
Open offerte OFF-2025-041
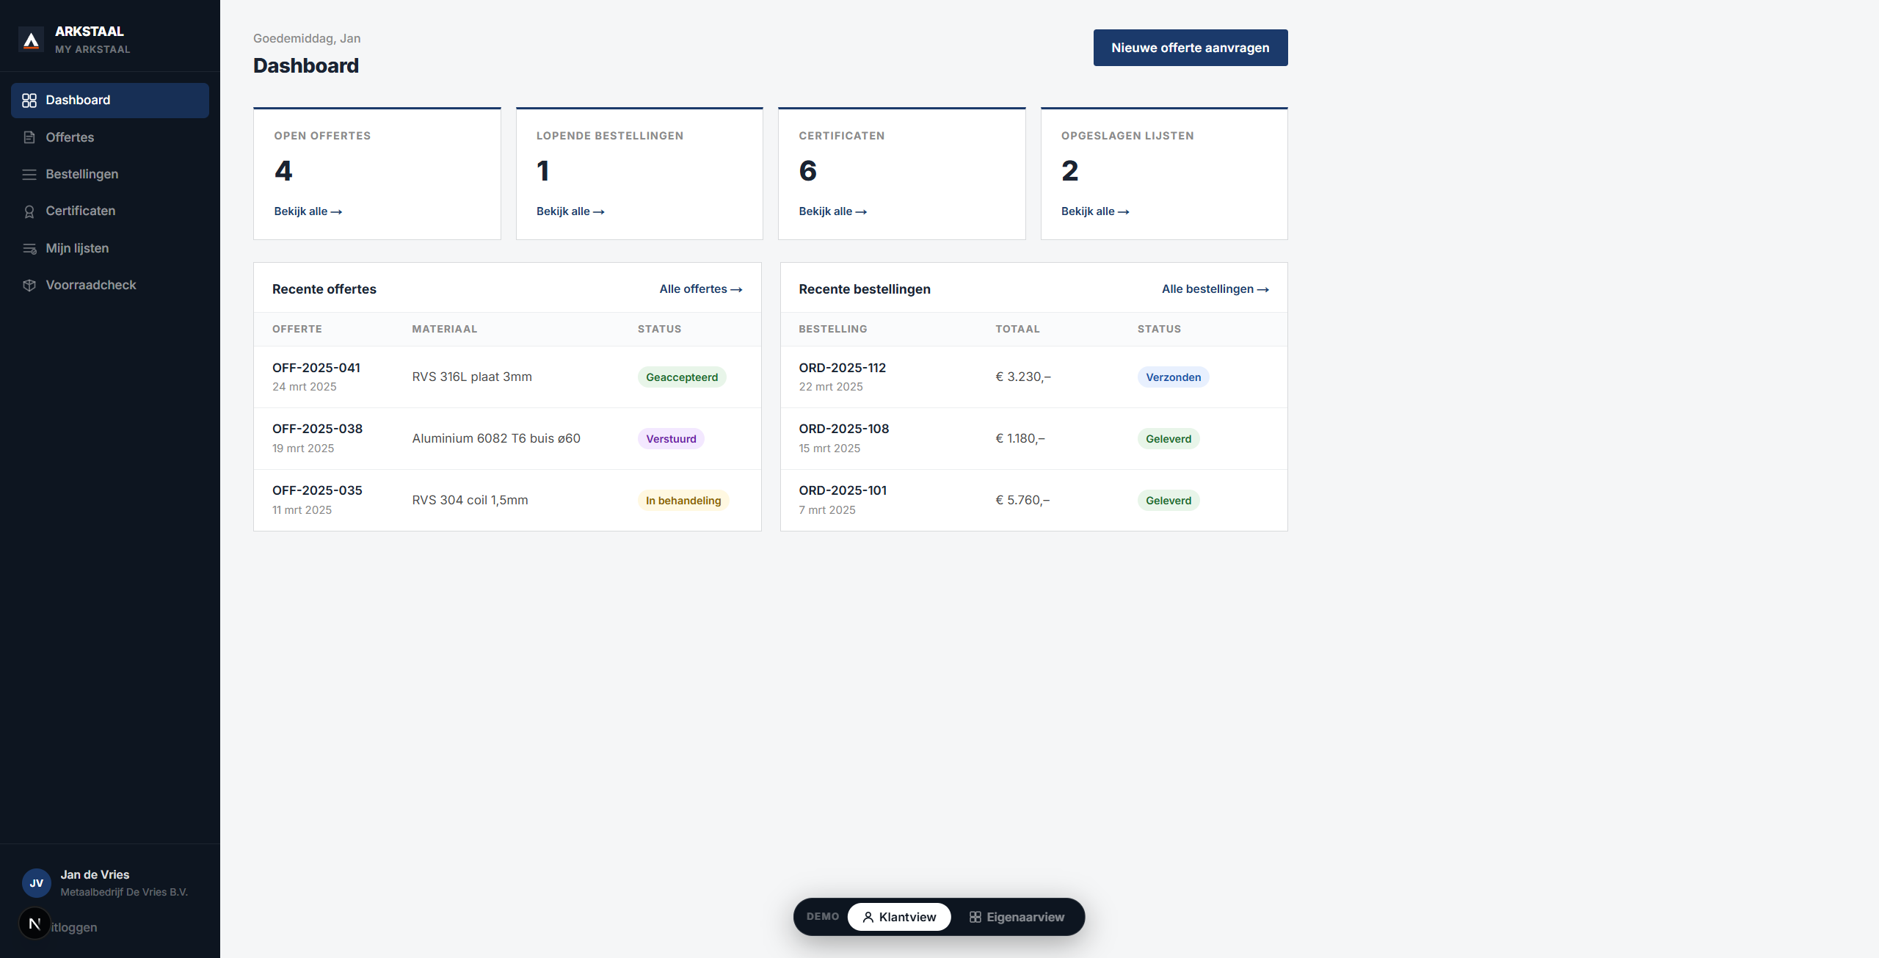tap(316, 368)
